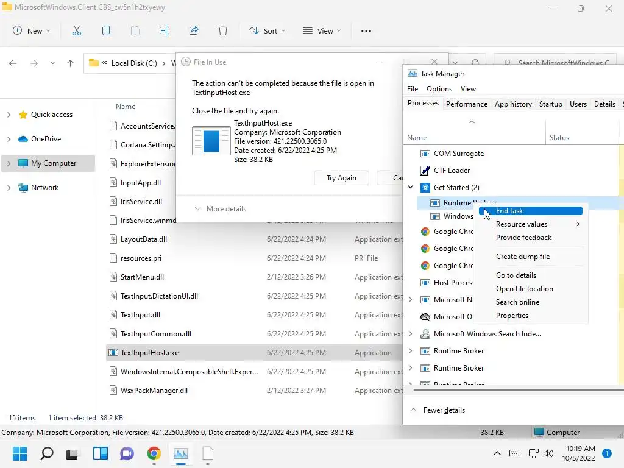624x468 pixels.
Task: Select the CTF Loader process icon
Action: (425, 171)
